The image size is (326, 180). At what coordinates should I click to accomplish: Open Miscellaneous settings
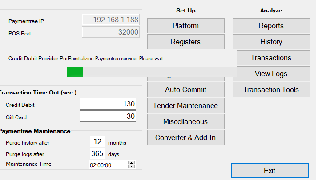coord(185,121)
